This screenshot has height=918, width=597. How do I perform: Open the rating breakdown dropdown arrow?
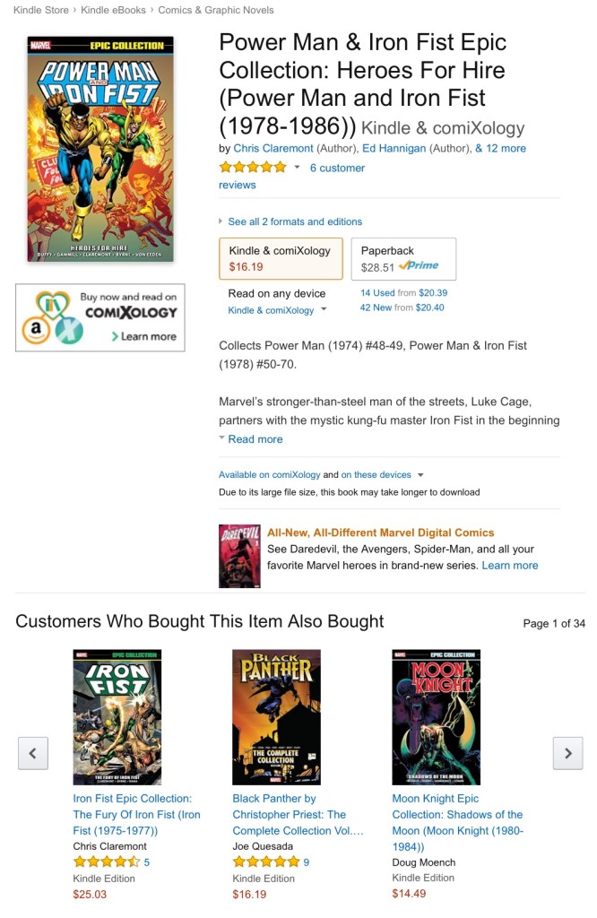[x=297, y=168]
